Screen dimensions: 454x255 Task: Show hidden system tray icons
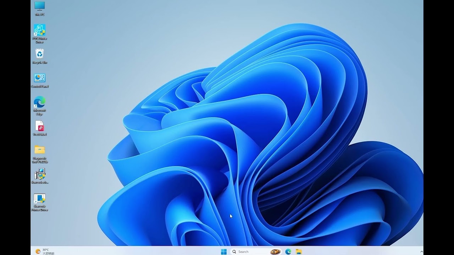[421, 252]
